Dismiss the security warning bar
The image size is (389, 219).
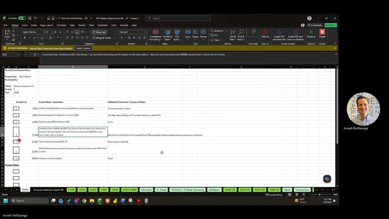tap(335, 48)
